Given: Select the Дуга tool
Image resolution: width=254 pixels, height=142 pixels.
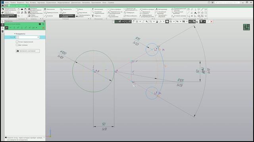Looking at the screenshot, I should (x=63, y=13).
